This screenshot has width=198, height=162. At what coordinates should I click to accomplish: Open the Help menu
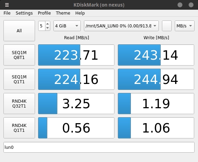[x=80, y=13]
